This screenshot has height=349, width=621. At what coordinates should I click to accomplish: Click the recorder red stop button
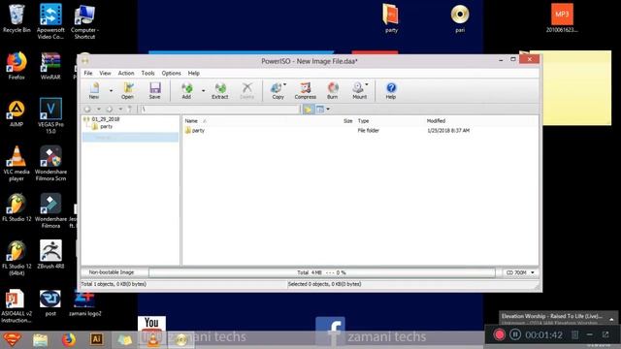point(499,334)
